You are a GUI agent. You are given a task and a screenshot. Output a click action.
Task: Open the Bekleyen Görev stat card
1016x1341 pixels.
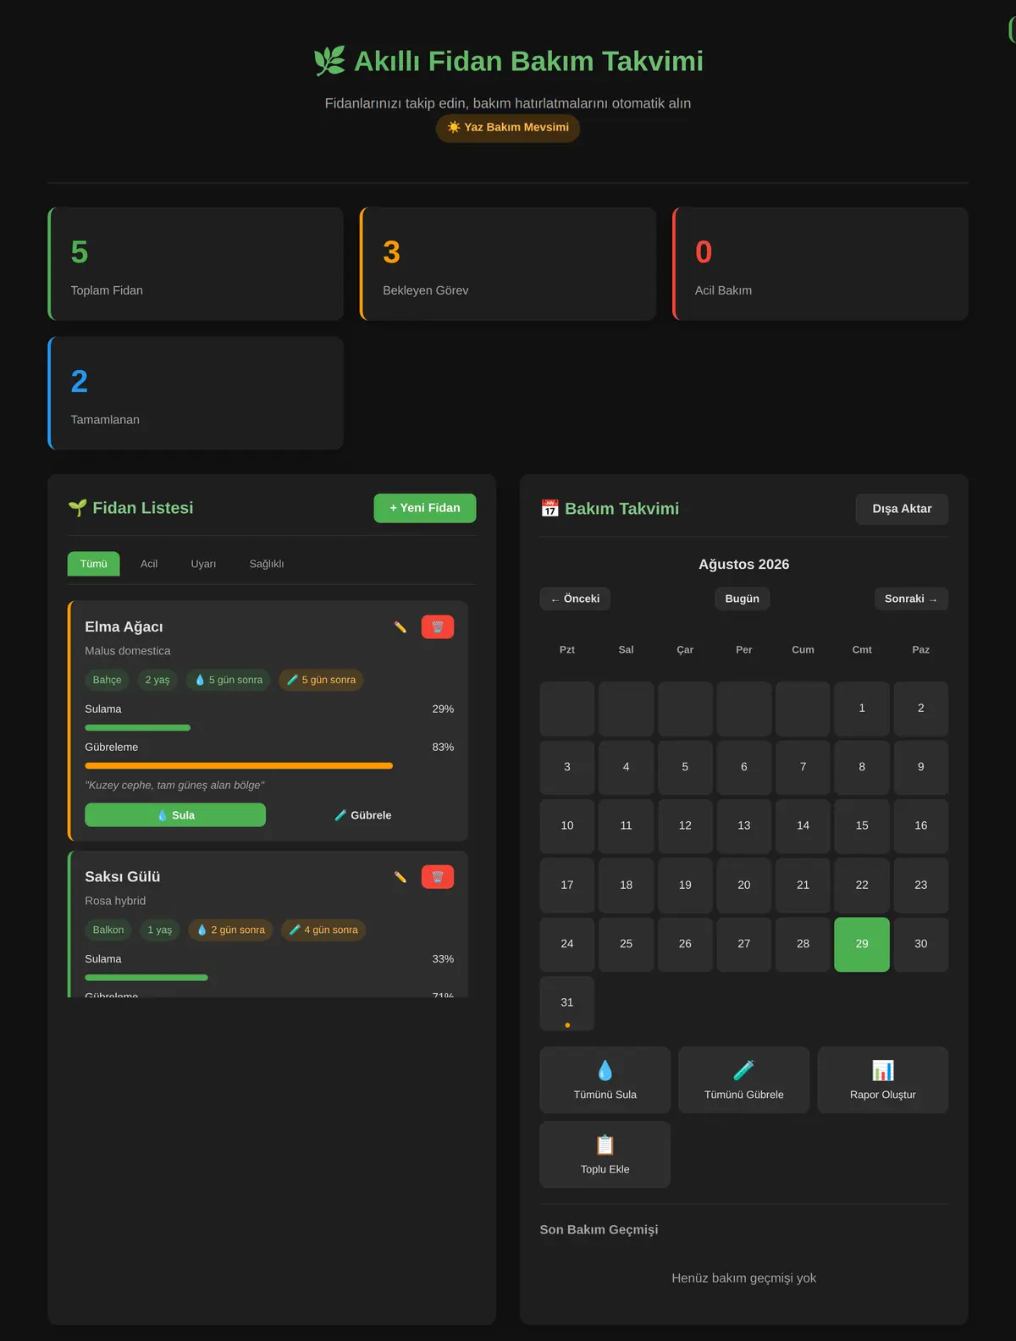508,264
